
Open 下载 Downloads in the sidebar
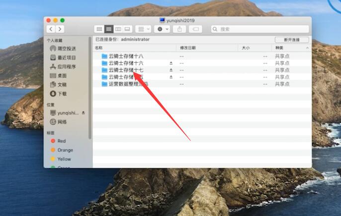click(58, 94)
